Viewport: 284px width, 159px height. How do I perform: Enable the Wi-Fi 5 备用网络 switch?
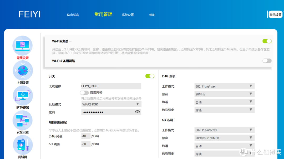click(267, 61)
